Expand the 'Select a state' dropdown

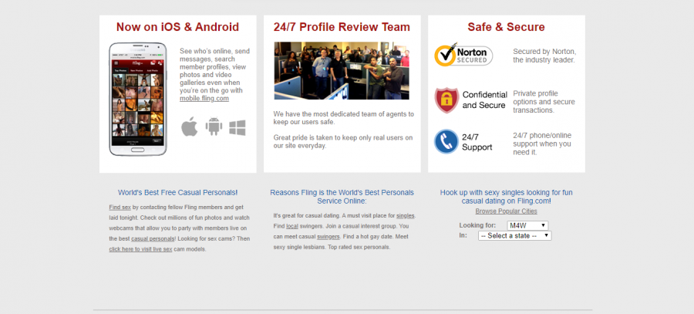514,235
